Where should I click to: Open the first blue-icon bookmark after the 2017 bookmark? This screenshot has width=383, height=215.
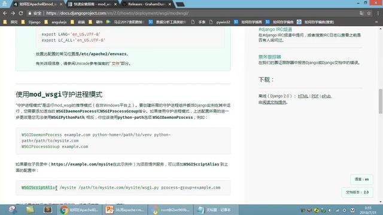tap(168, 22)
